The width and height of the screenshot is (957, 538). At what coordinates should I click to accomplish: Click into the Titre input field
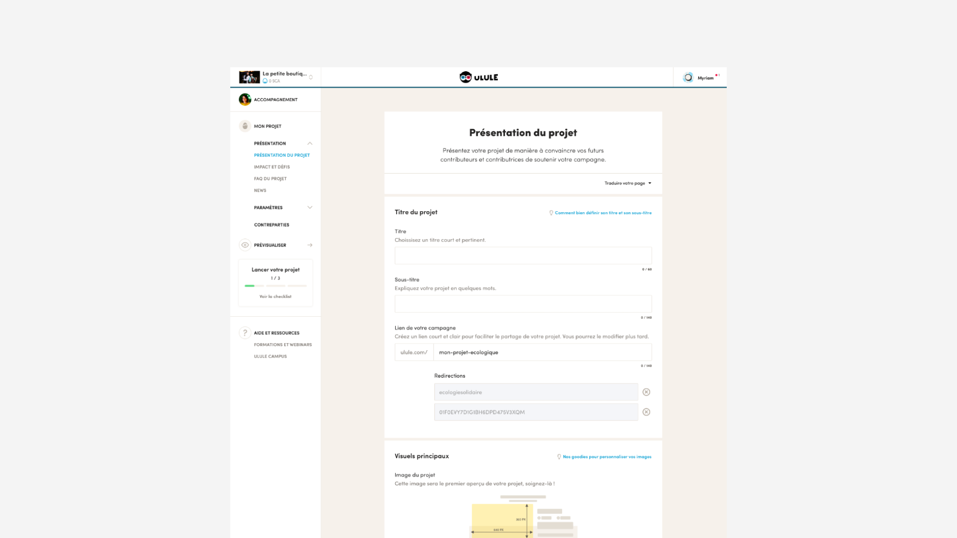coord(523,256)
